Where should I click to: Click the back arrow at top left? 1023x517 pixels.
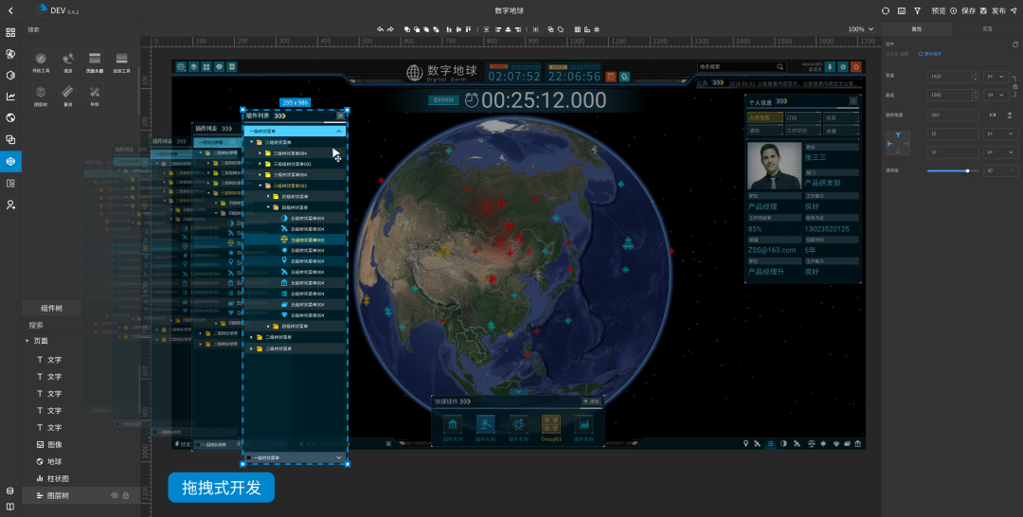pos(10,10)
